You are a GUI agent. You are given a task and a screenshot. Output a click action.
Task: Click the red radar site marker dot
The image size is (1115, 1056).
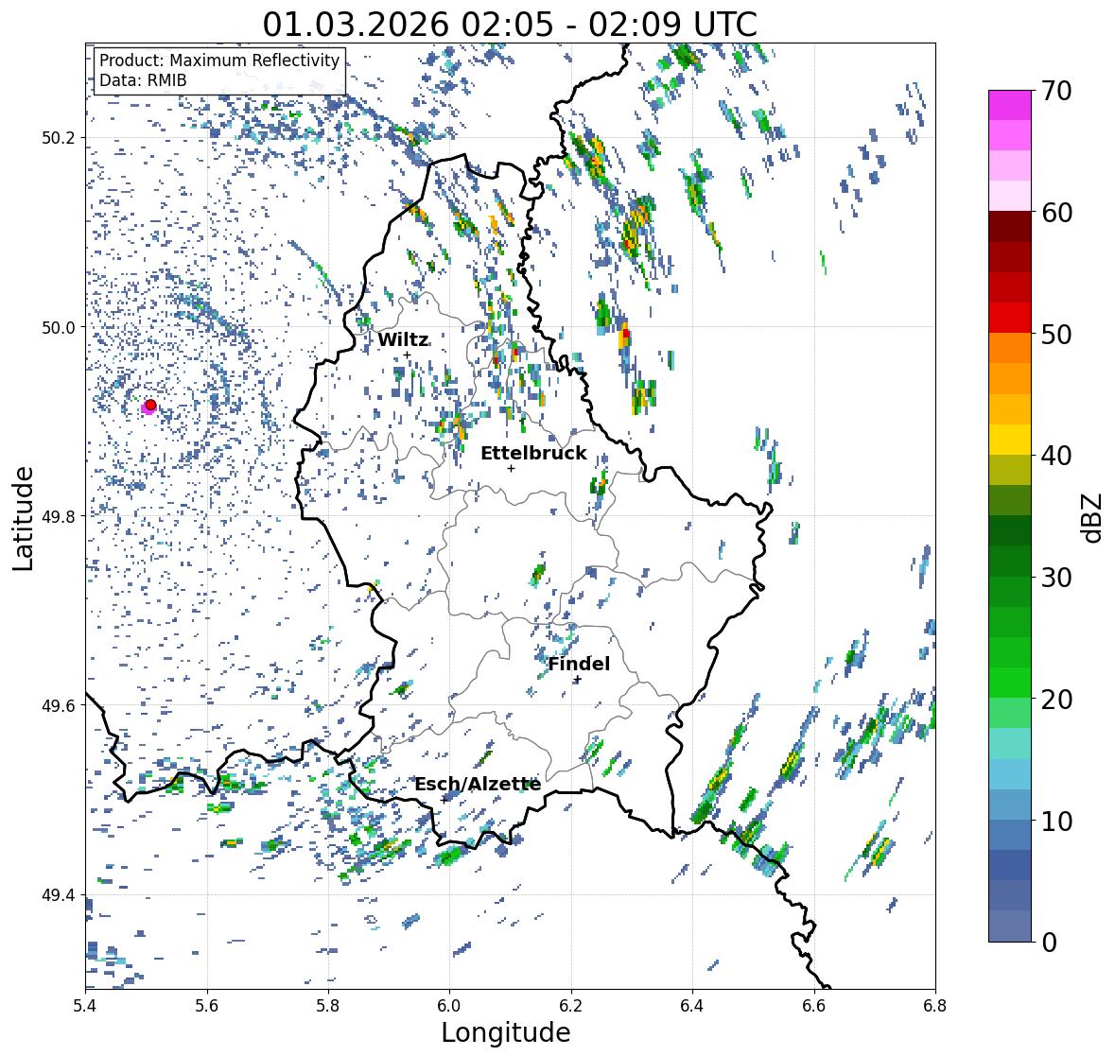tap(150, 405)
